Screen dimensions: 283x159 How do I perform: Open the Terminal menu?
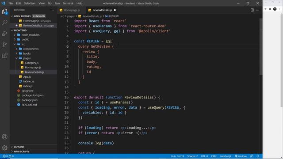tap(68, 3)
